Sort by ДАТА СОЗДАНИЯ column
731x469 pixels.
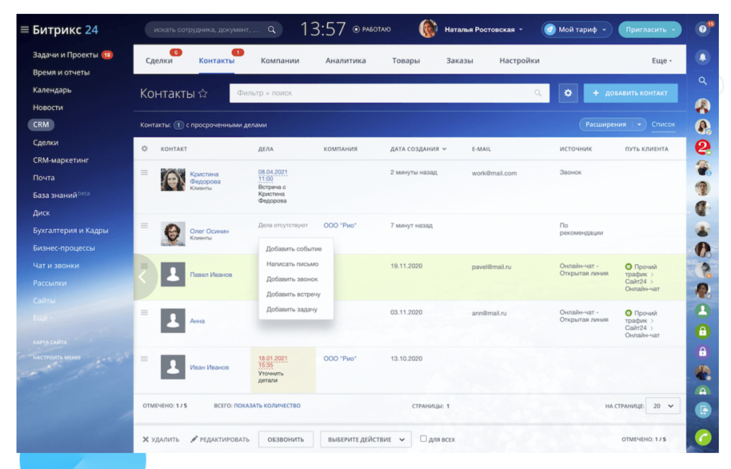(418, 149)
